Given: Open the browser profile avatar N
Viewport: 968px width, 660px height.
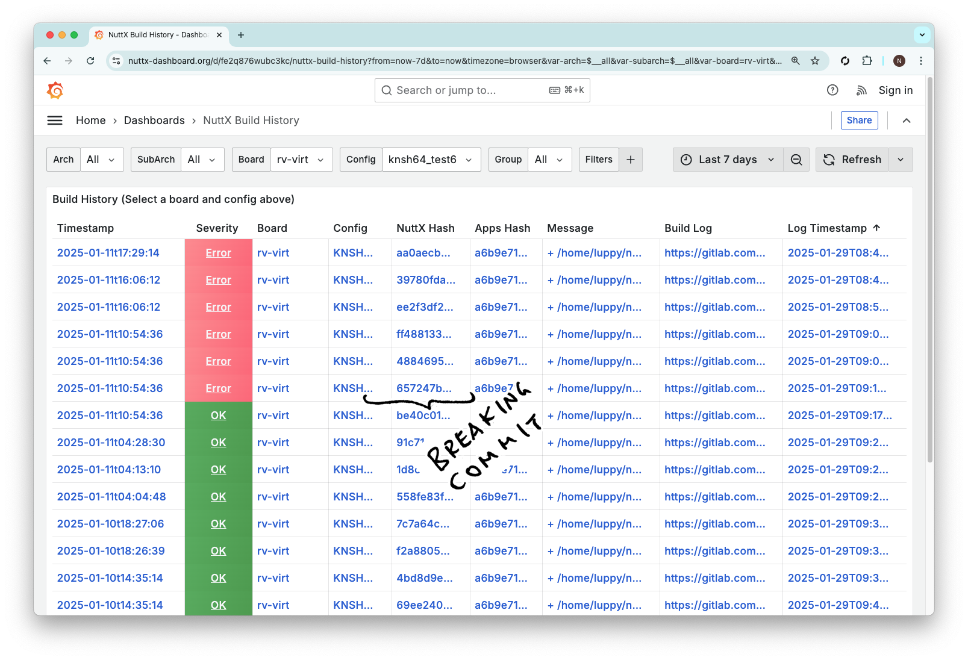Looking at the screenshot, I should (x=899, y=61).
